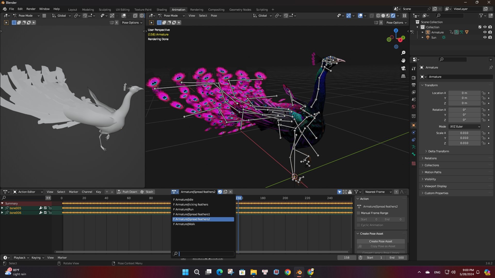Click the Stash action icon button
This screenshot has height=278, width=495.
pos(146,192)
